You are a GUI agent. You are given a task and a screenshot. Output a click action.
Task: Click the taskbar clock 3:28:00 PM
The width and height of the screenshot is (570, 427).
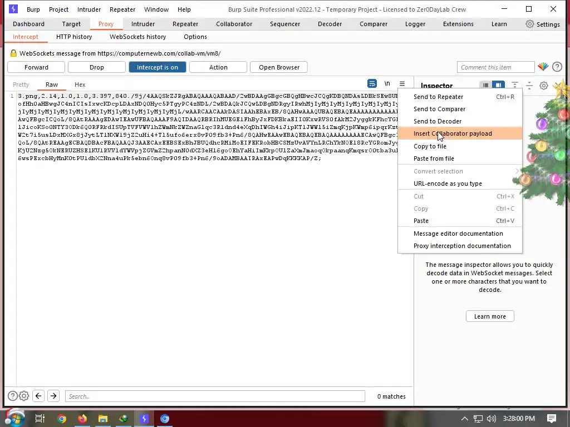point(519,419)
